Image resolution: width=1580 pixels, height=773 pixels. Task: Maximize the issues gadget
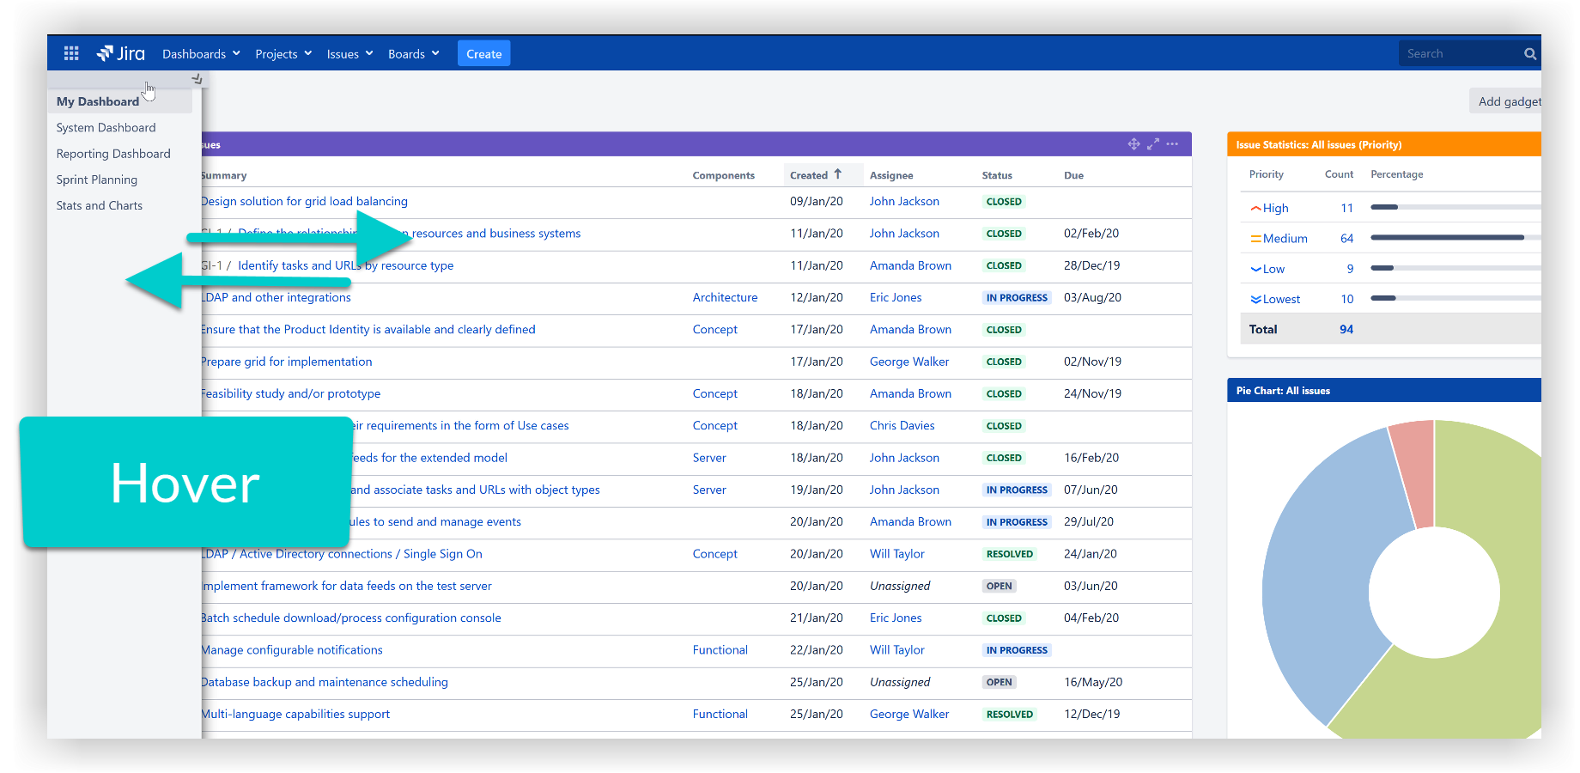(x=1153, y=144)
